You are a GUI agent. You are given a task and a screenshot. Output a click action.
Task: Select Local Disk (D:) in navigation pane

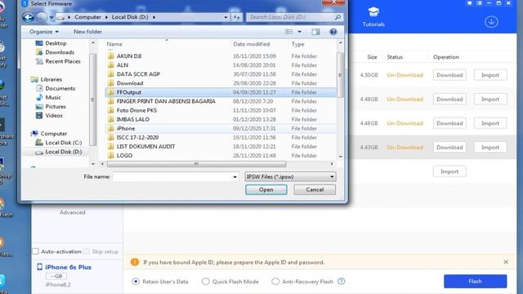click(x=59, y=152)
